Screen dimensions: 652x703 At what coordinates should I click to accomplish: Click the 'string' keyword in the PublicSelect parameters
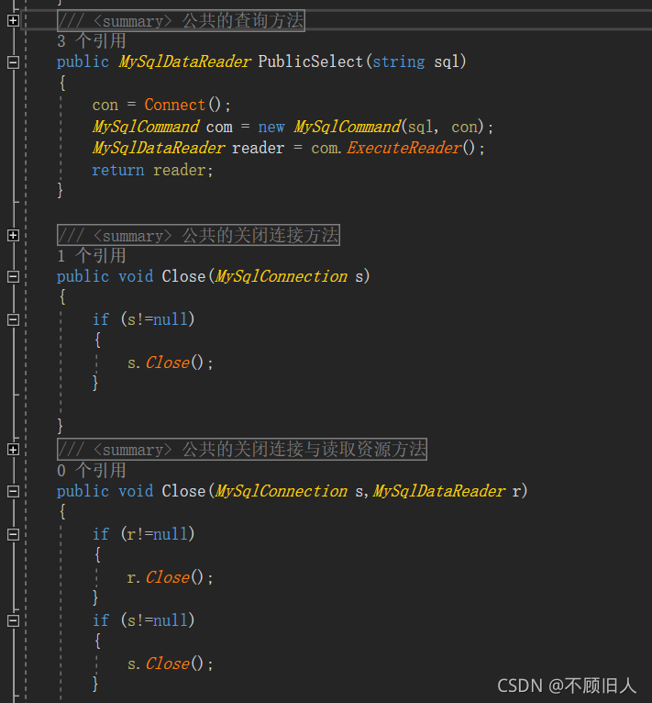point(398,61)
